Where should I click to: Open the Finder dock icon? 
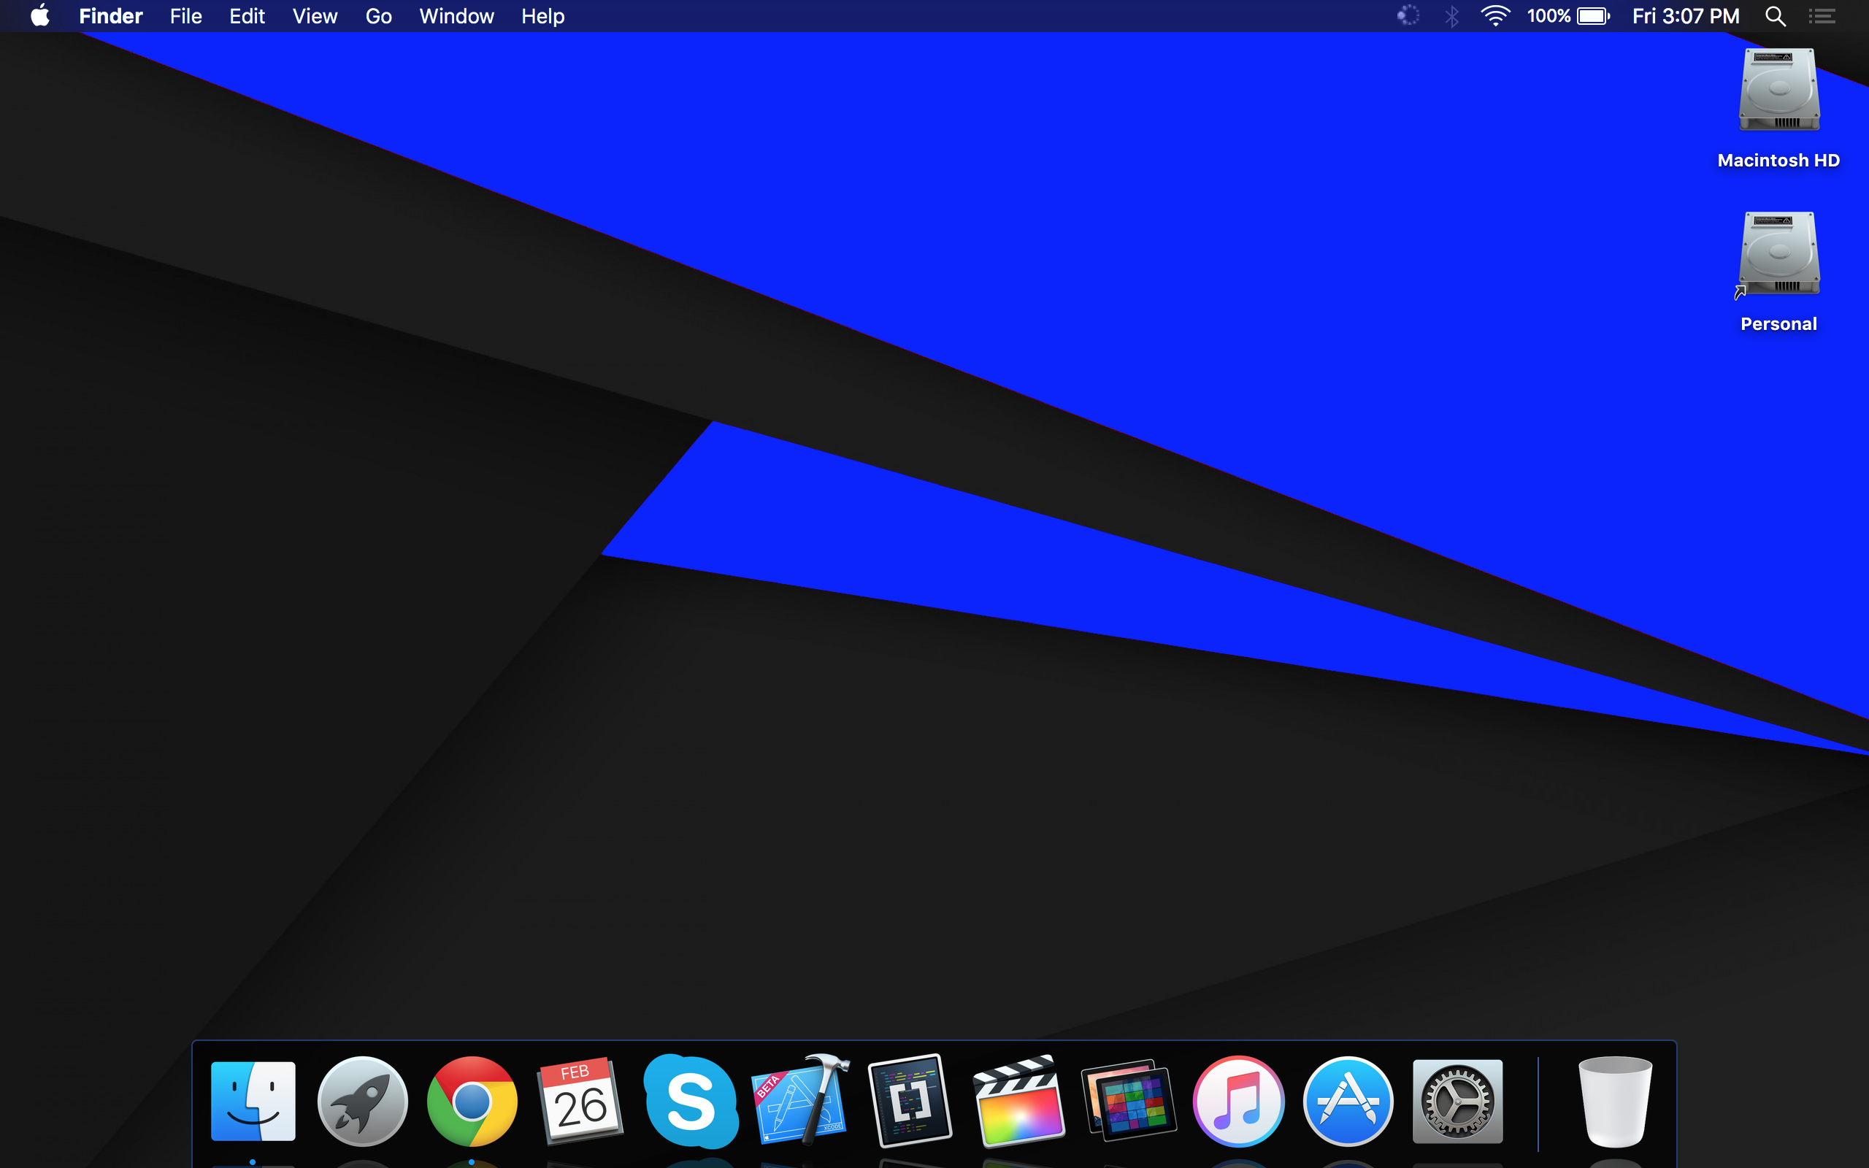[x=253, y=1101]
